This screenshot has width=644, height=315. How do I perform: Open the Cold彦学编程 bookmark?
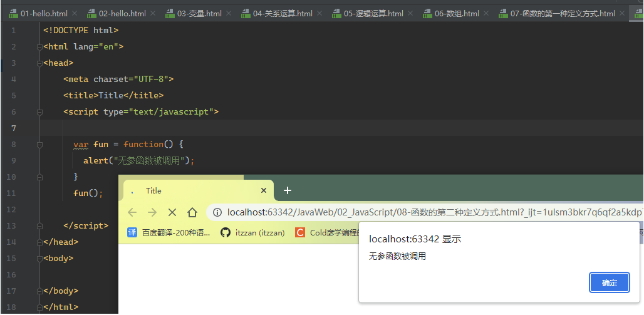[x=328, y=232]
